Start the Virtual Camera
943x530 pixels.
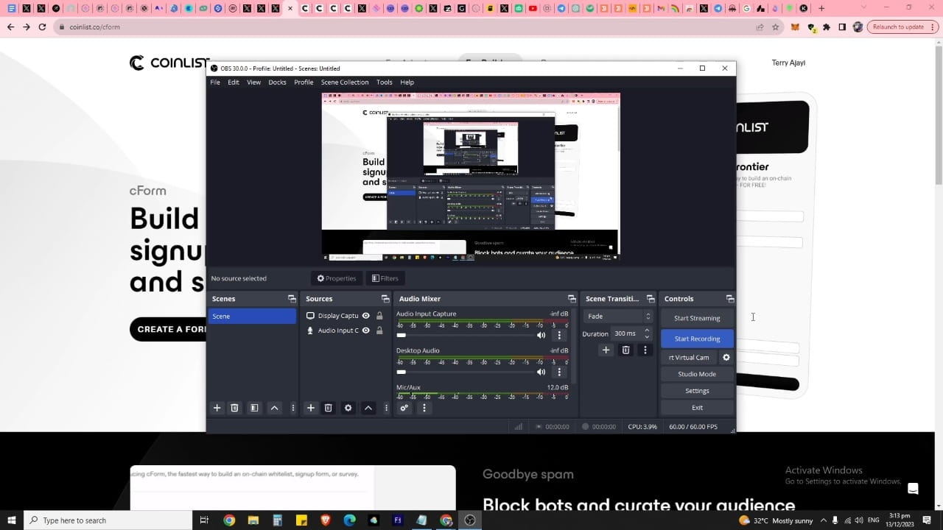tap(690, 358)
